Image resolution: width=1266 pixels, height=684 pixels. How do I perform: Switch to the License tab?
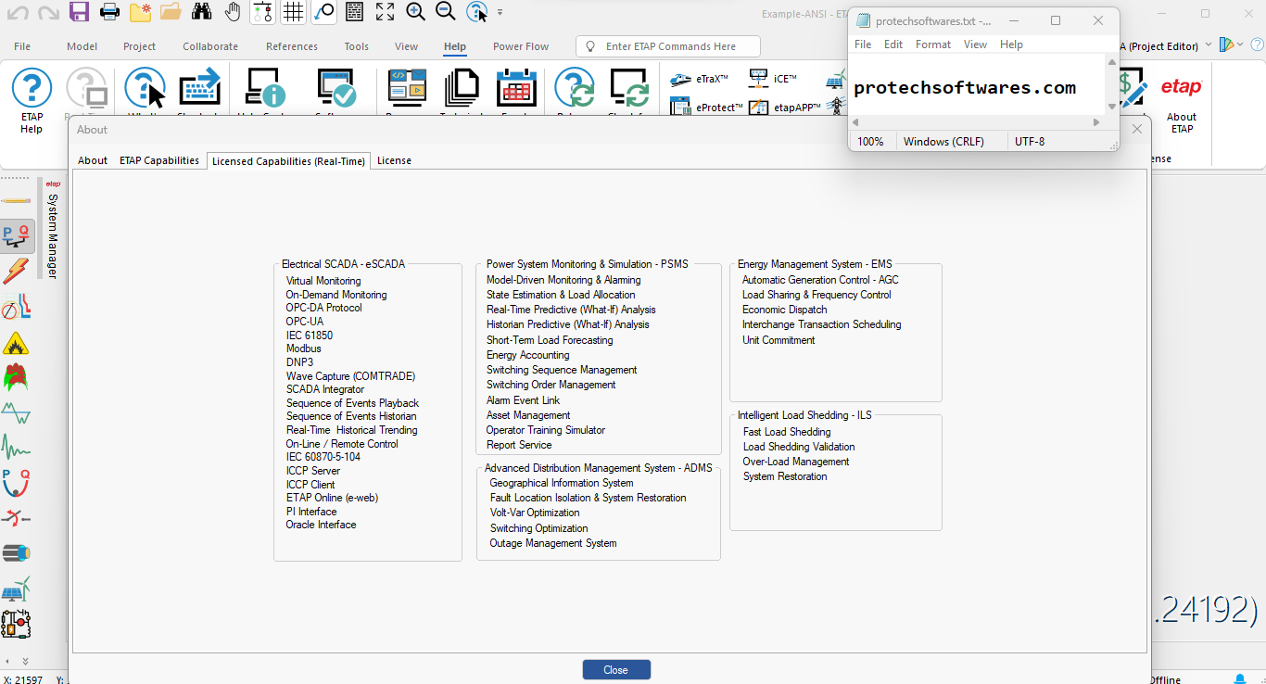[x=394, y=160]
